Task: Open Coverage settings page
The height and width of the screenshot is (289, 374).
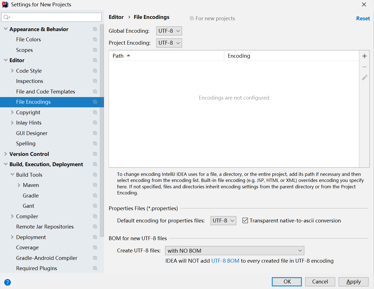Action: tap(27, 247)
